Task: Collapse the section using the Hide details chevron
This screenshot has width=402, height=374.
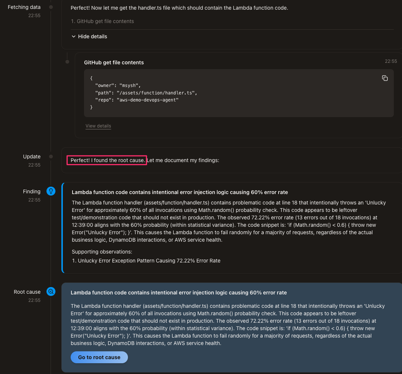Action: pyautogui.click(x=73, y=36)
